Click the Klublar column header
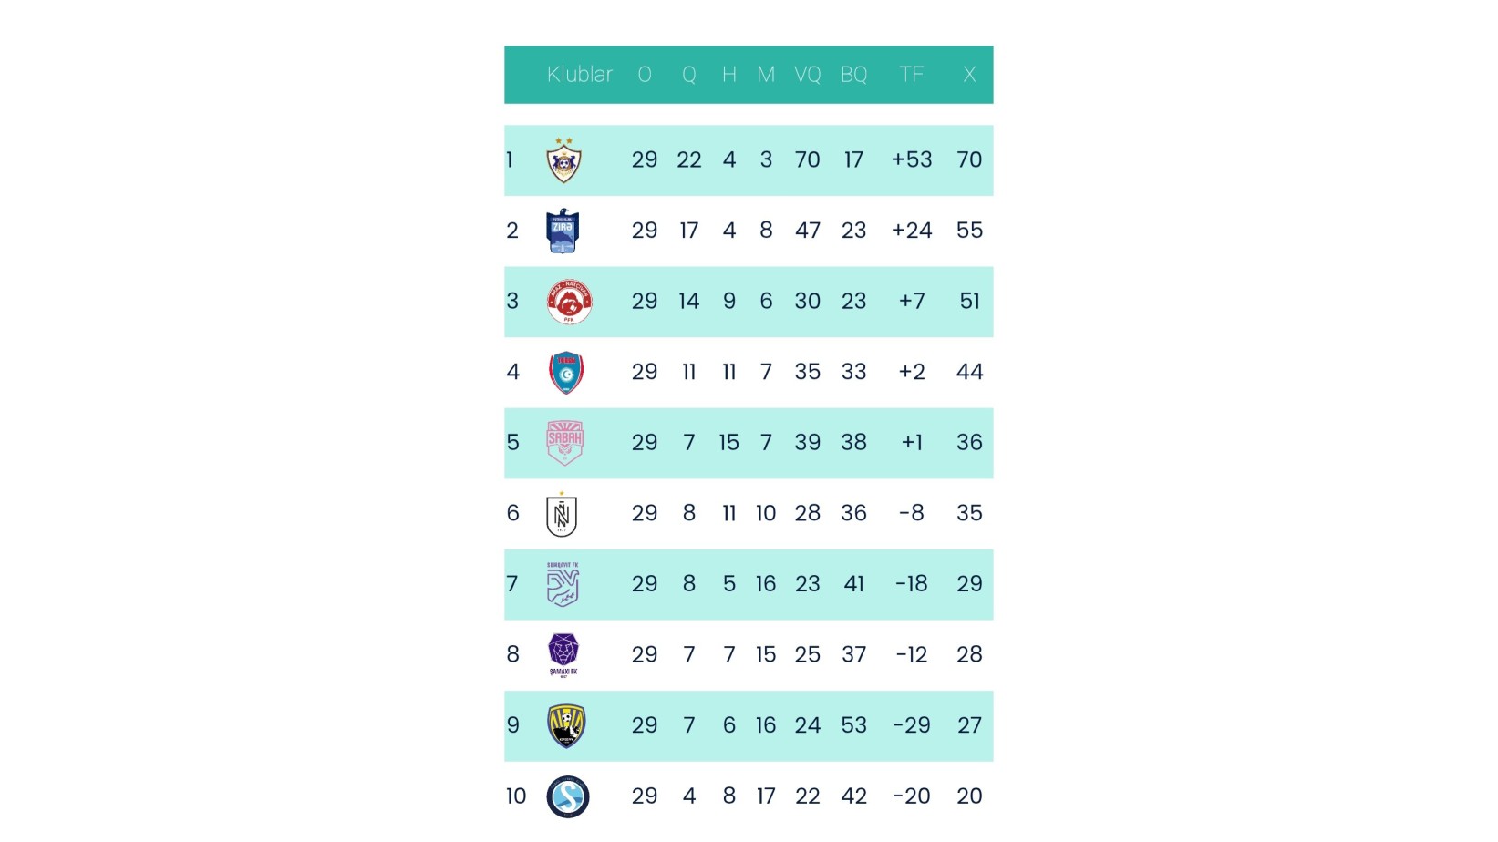Viewport: 1498px width, 842px height. [580, 75]
